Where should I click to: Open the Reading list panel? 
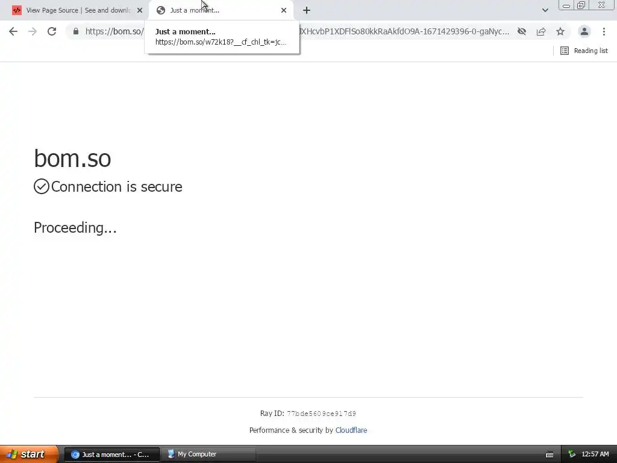pos(584,51)
